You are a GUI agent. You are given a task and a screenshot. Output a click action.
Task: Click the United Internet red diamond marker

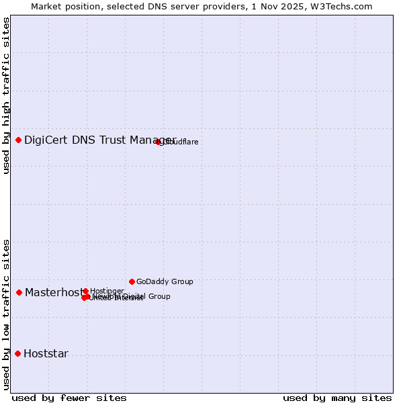[x=84, y=298]
